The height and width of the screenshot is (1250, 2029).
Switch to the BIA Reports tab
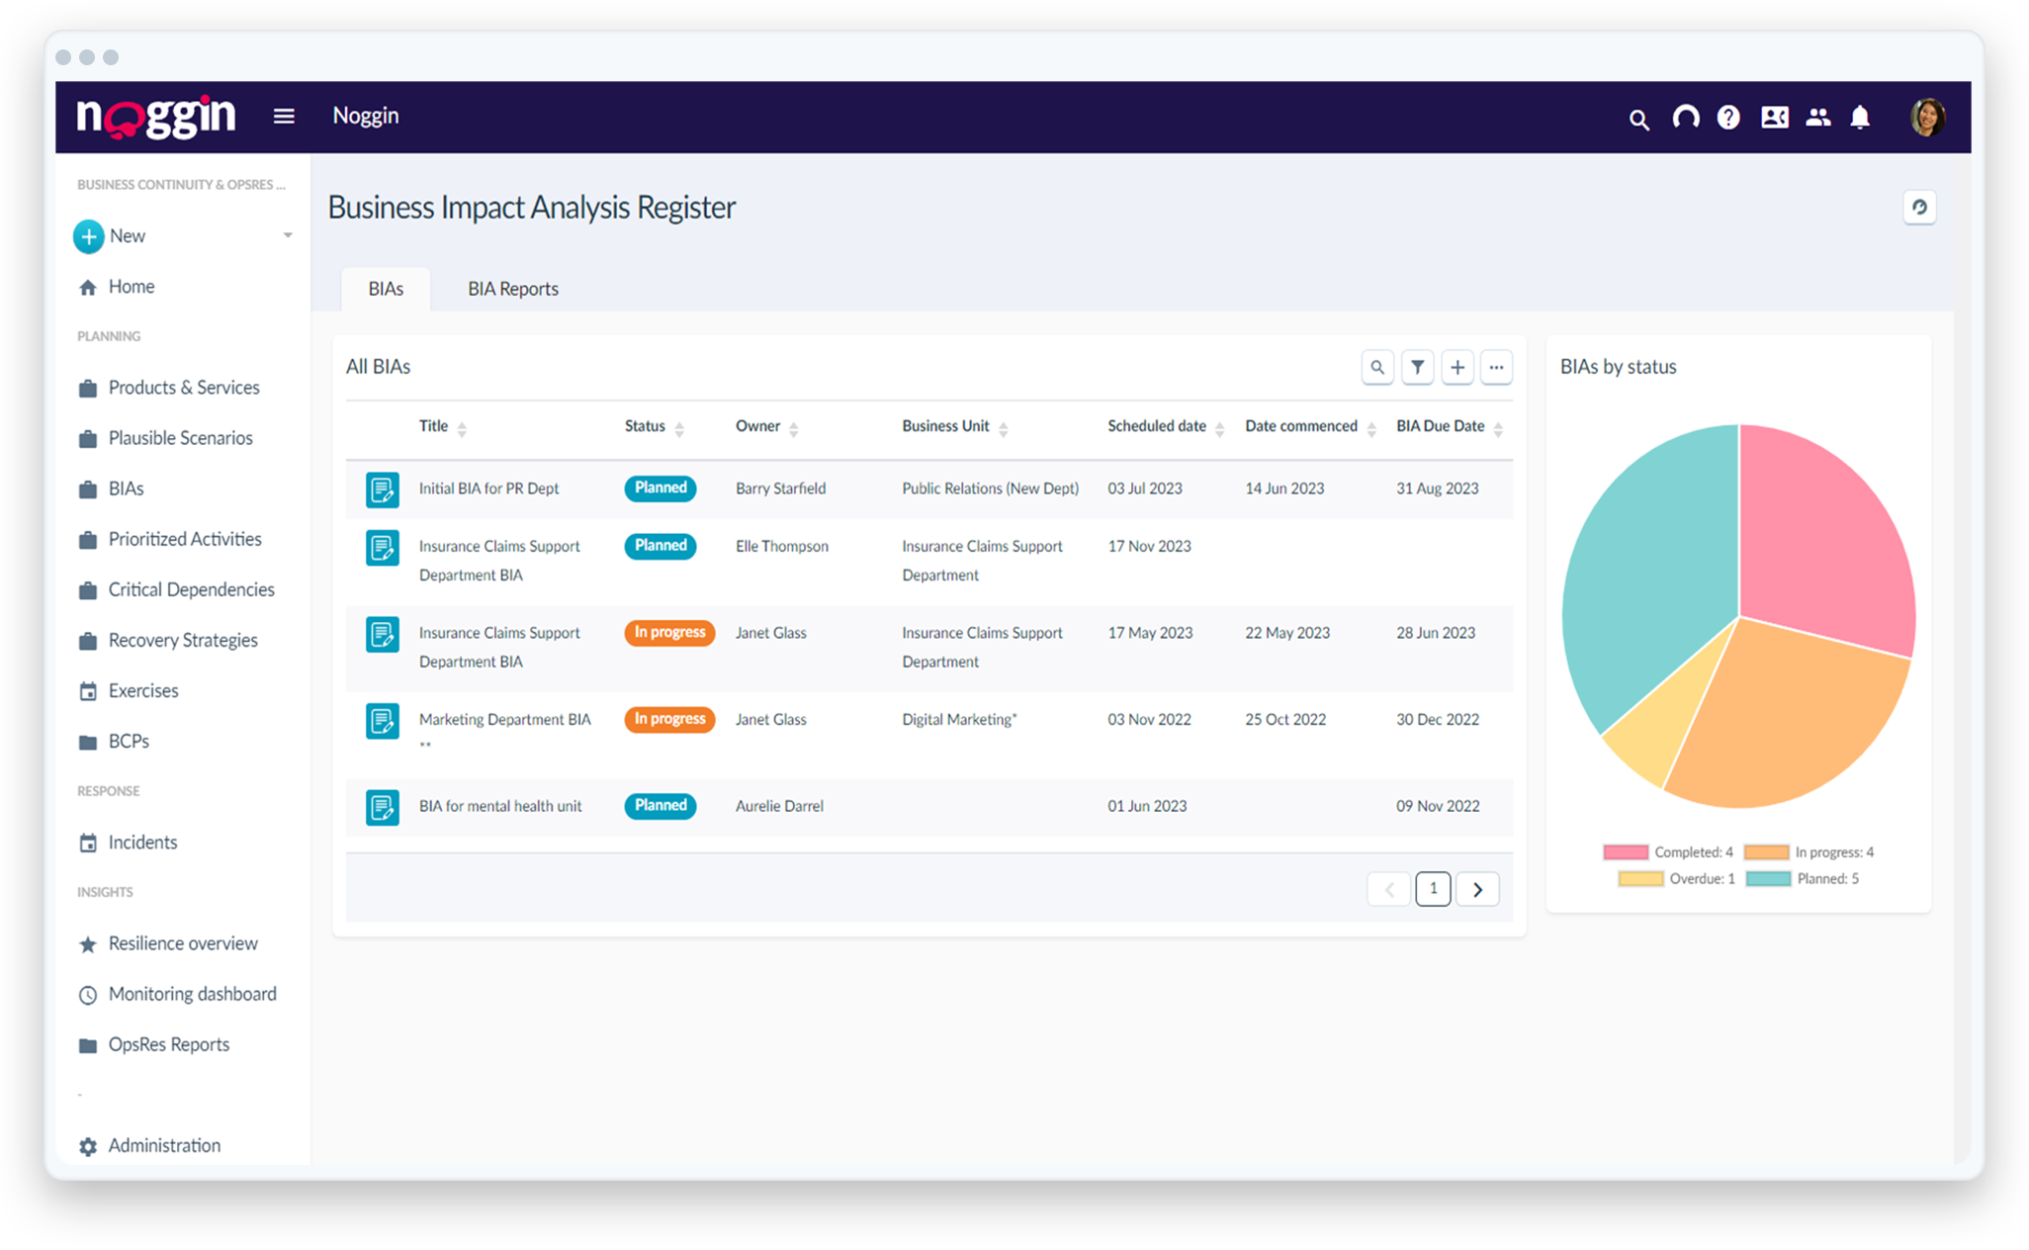tap(513, 288)
